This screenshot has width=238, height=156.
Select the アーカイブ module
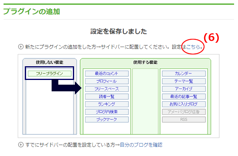[184, 89]
